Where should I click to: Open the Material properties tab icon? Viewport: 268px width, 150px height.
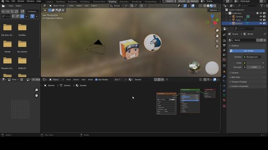tap(224, 100)
